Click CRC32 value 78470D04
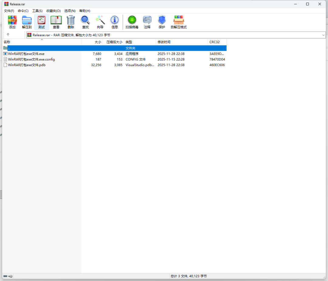This screenshot has width=328, height=281. pos(217,60)
